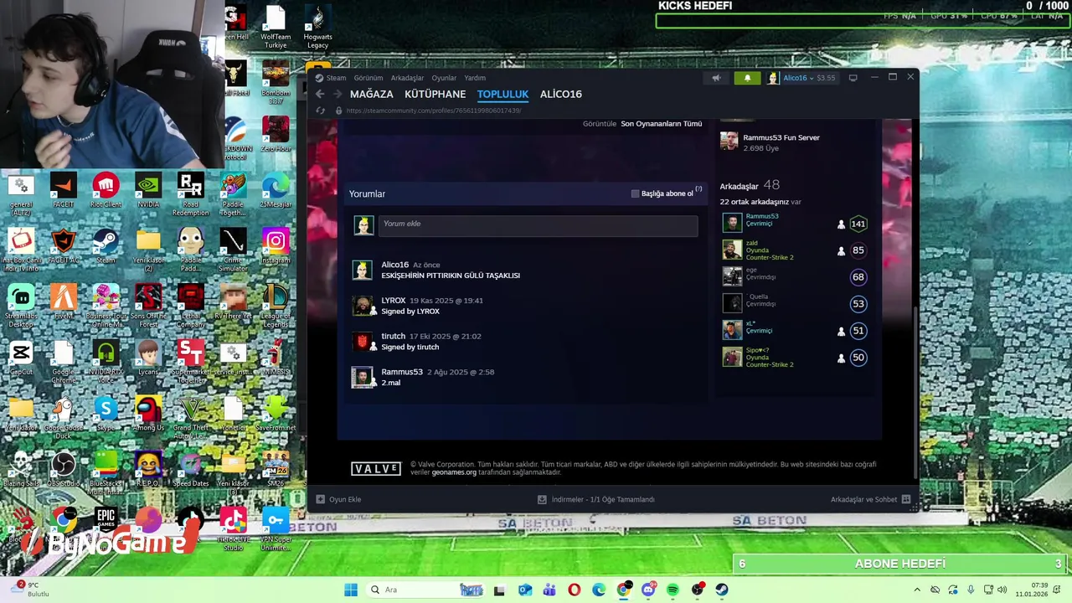Open the Arkadaşlar menu

(x=407, y=78)
